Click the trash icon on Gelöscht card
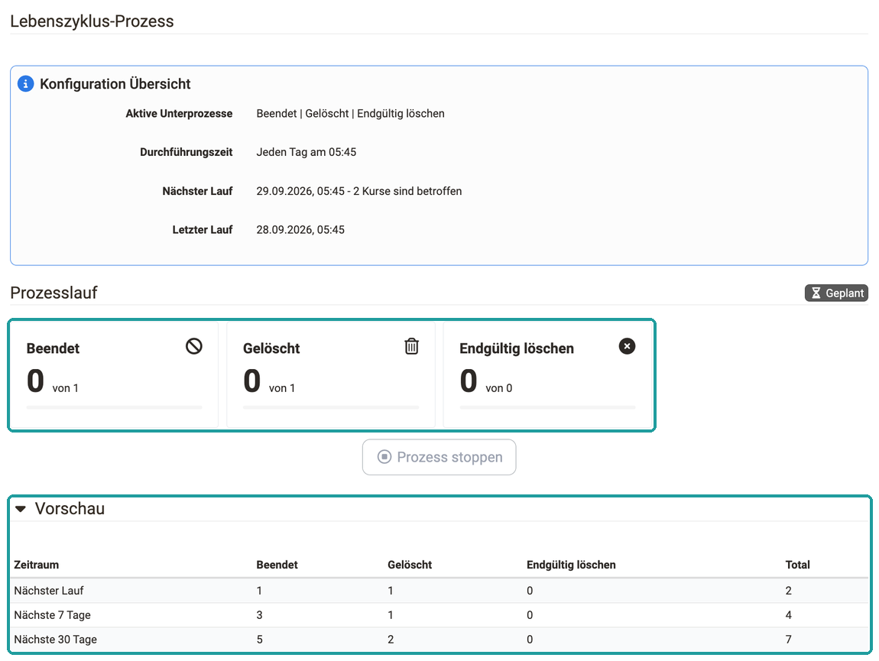 pyautogui.click(x=411, y=346)
